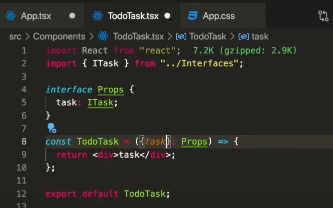This screenshot has height=208, width=333.
Task: Click line number 1 in the gutter
Action: coord(24,50)
